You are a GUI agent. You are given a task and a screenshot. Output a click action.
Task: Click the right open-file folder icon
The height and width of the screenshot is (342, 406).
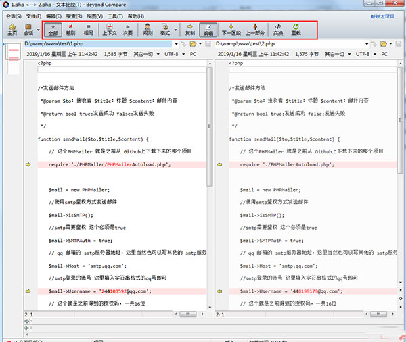384,44
